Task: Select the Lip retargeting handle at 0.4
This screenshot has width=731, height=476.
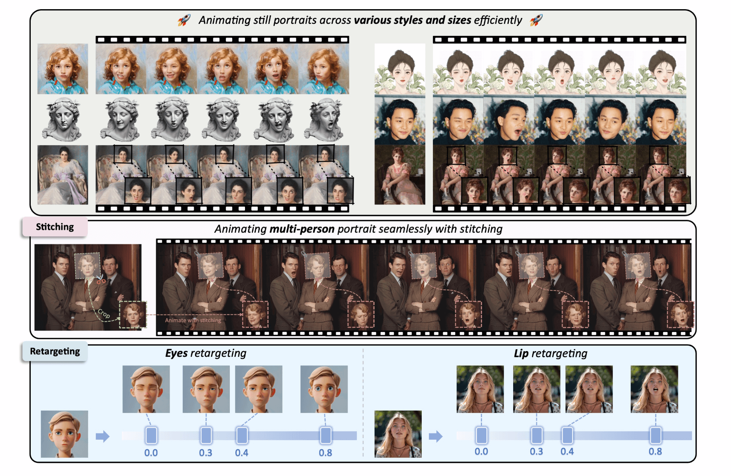Action: click(x=567, y=435)
